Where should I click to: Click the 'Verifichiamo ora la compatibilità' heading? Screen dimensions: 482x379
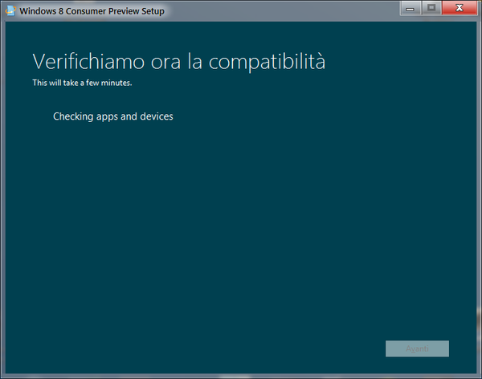tap(178, 62)
